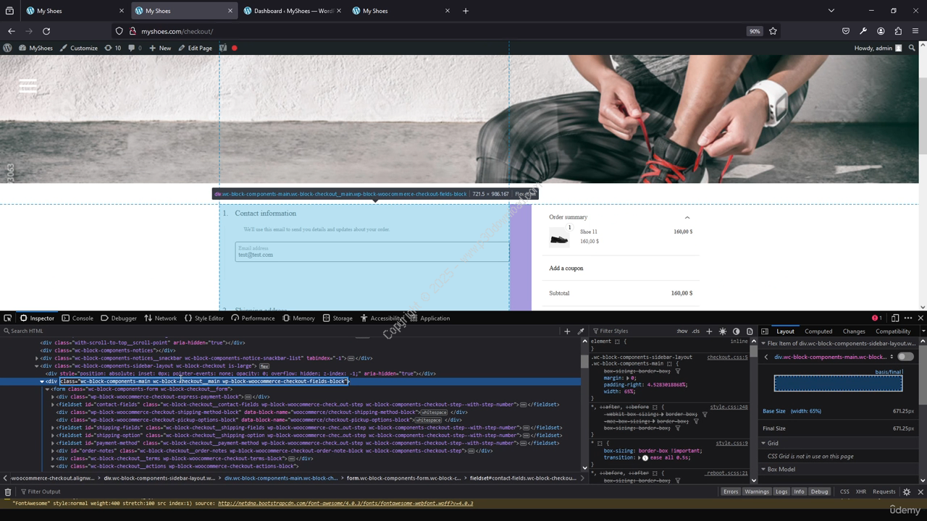Toggle the Errors console filter
Screen dimensions: 927x521
coord(731,491)
